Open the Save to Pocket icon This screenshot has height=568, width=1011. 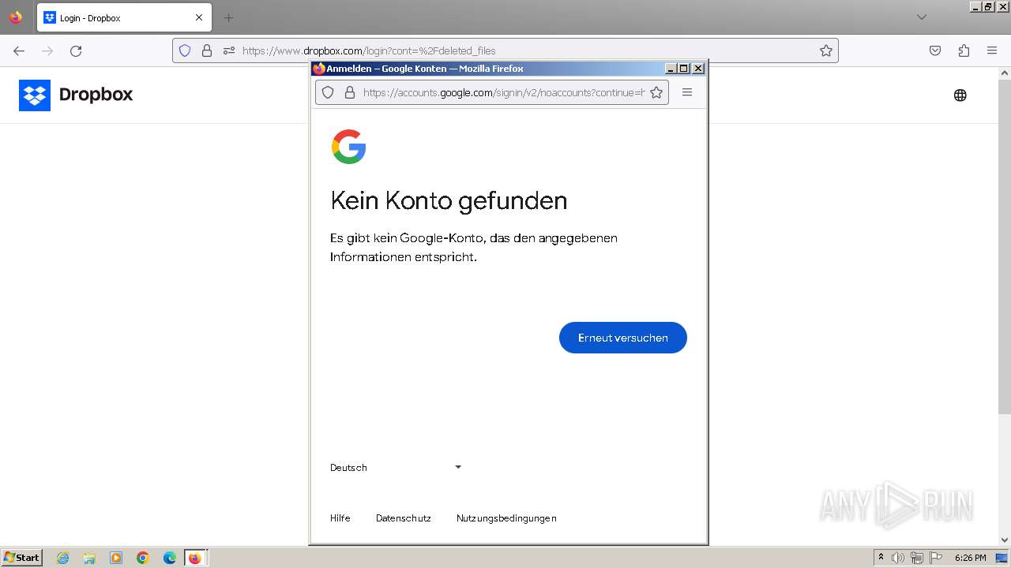coord(935,50)
